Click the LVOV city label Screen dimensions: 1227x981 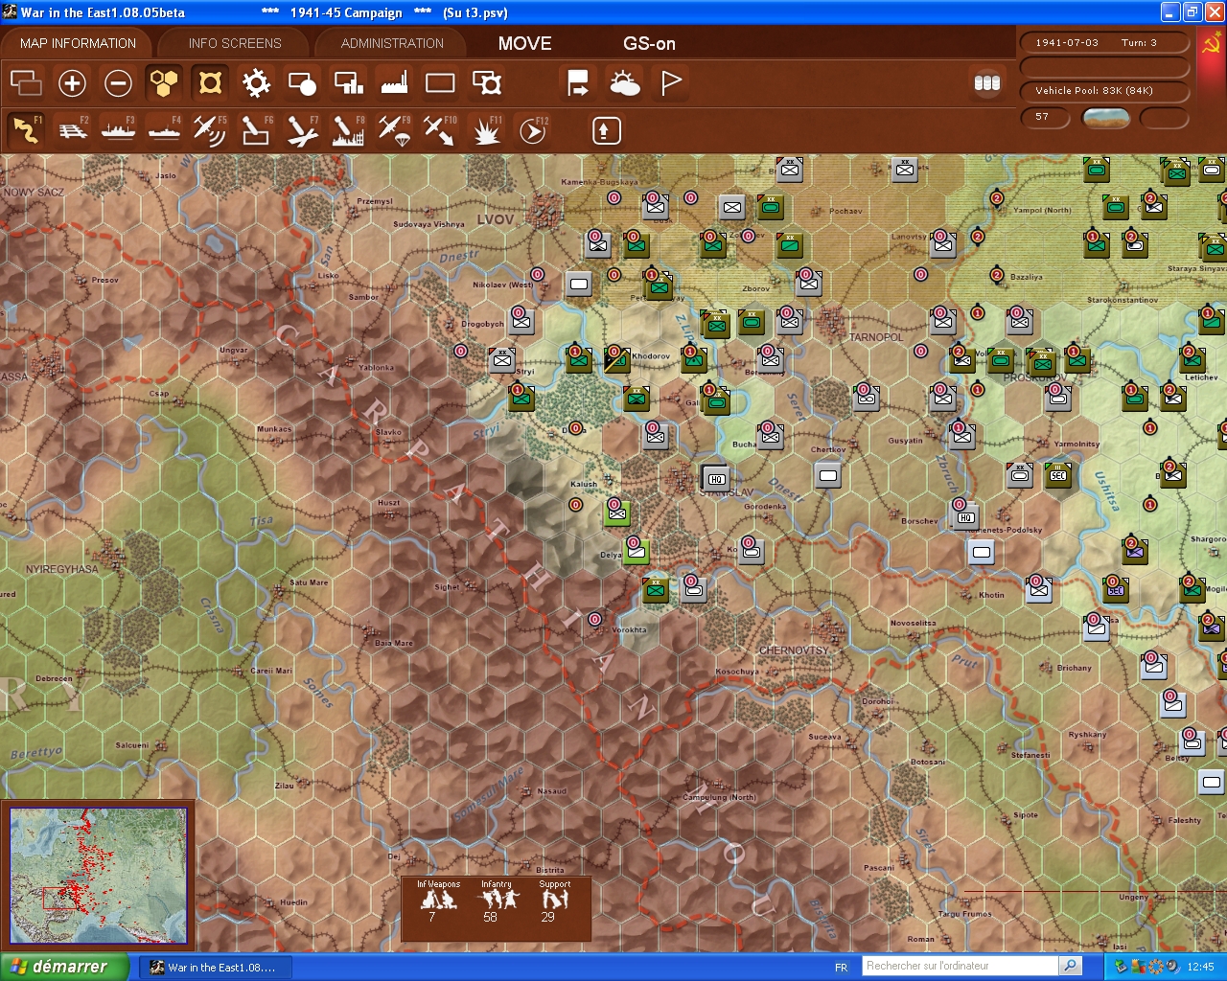coord(496,219)
